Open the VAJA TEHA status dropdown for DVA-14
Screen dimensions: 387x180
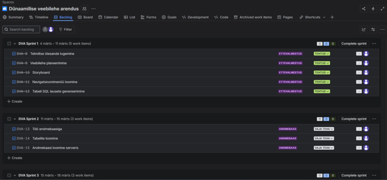tap(324, 138)
